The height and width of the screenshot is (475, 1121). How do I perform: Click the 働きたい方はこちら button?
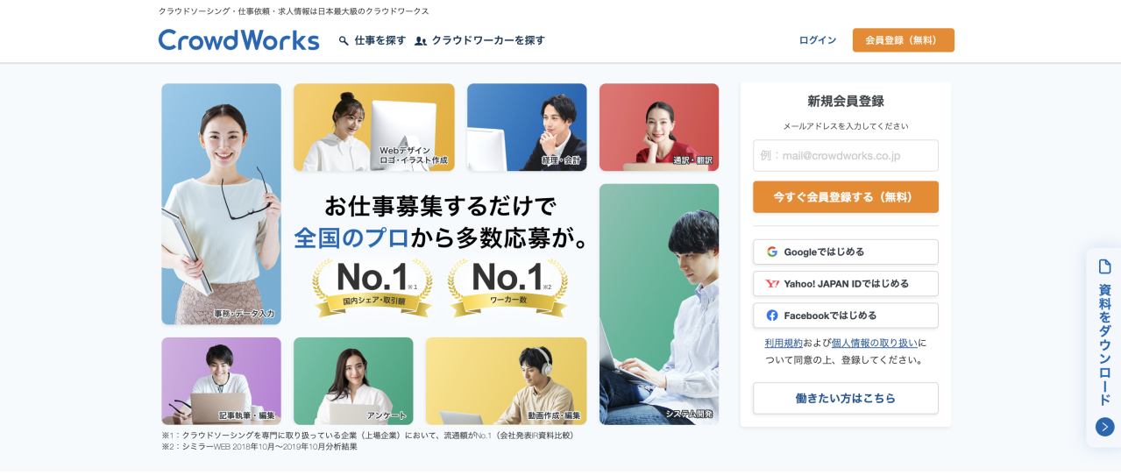(x=846, y=398)
